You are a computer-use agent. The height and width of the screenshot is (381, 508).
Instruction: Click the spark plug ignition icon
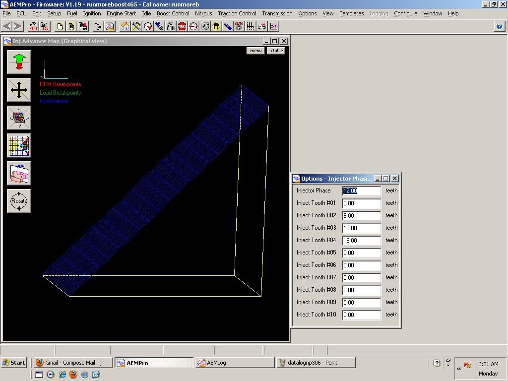point(159,26)
